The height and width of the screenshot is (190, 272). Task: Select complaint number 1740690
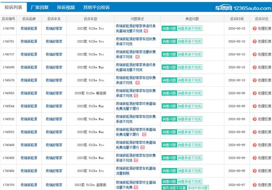tap(9, 67)
